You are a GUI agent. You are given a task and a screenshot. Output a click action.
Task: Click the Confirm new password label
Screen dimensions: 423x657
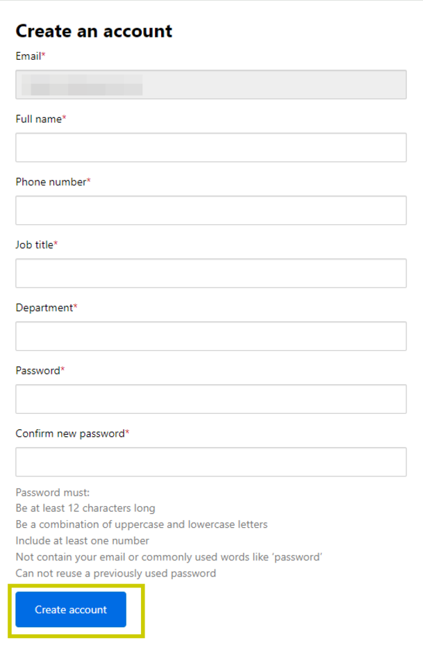(x=70, y=433)
